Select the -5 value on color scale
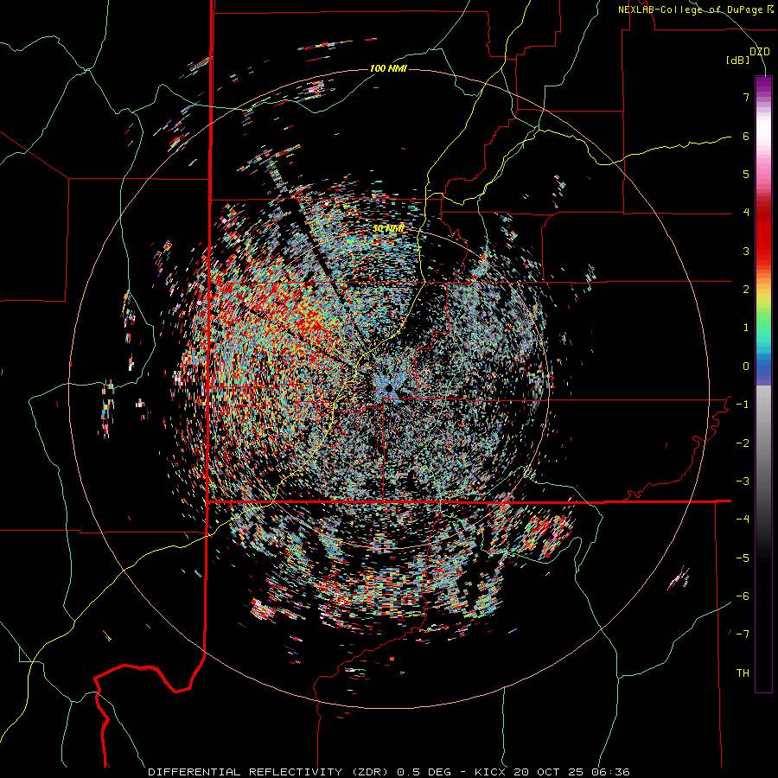The image size is (778, 778). (x=743, y=558)
